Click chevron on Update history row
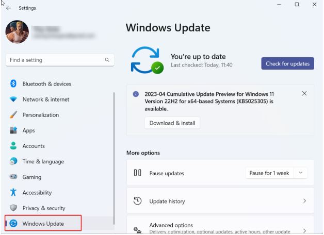 pyautogui.click(x=304, y=201)
